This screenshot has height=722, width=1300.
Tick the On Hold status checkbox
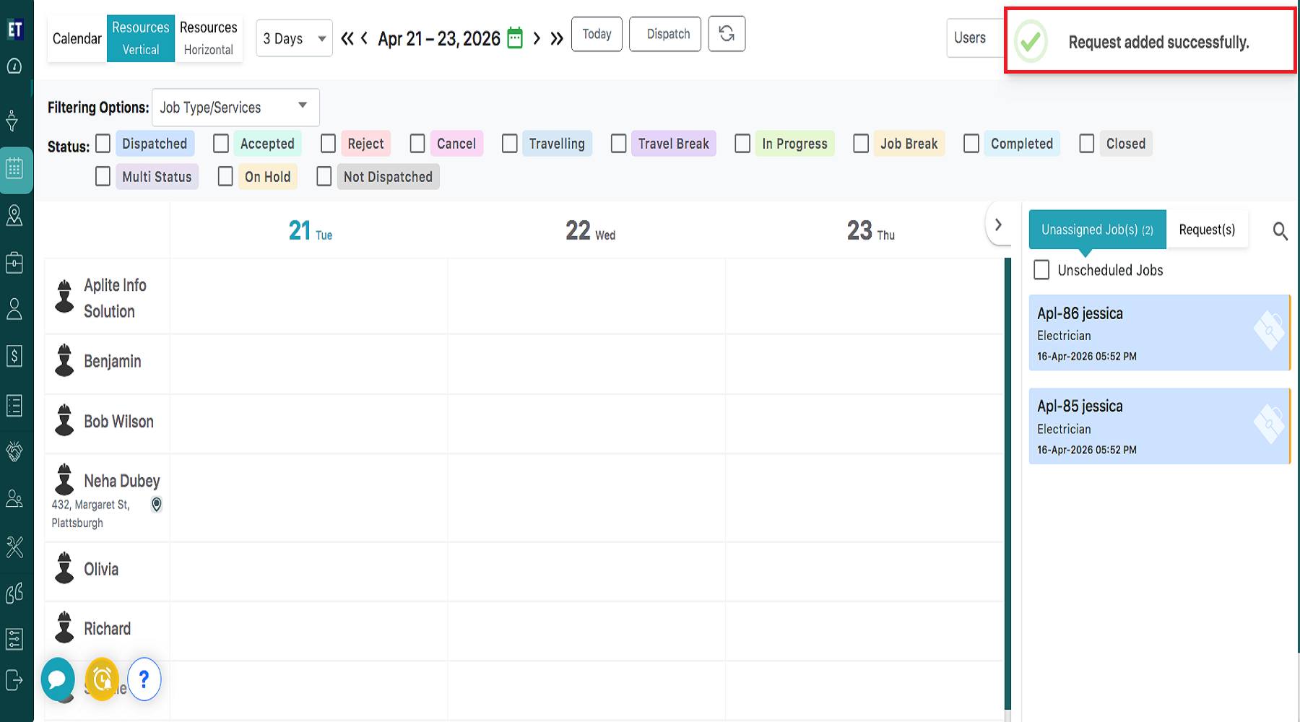pyautogui.click(x=225, y=177)
